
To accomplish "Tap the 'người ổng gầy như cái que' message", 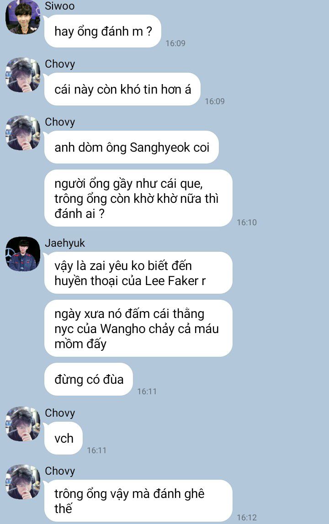I will click(138, 198).
